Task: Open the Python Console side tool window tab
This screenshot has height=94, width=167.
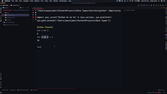Action: (x=166, y=45)
